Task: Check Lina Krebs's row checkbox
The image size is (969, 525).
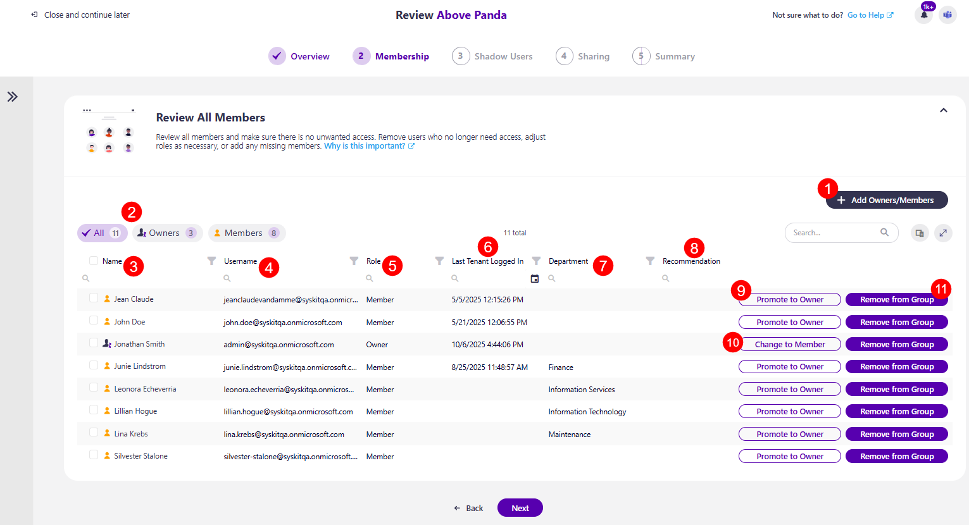Action: tap(92, 434)
